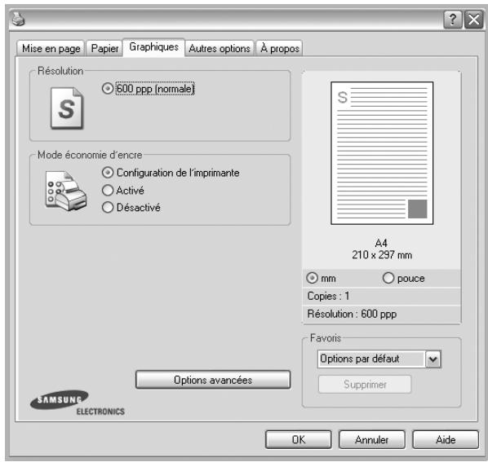Open the Favoris dropdown arrow

pyautogui.click(x=433, y=359)
